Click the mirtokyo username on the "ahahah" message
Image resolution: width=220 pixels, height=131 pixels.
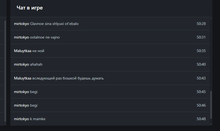click(x=21, y=64)
